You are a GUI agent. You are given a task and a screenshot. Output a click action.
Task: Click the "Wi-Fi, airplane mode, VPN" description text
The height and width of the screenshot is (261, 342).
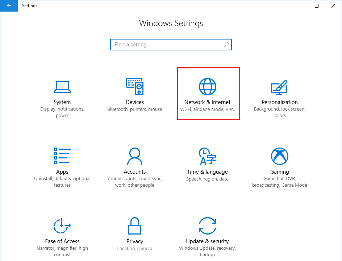tap(208, 109)
